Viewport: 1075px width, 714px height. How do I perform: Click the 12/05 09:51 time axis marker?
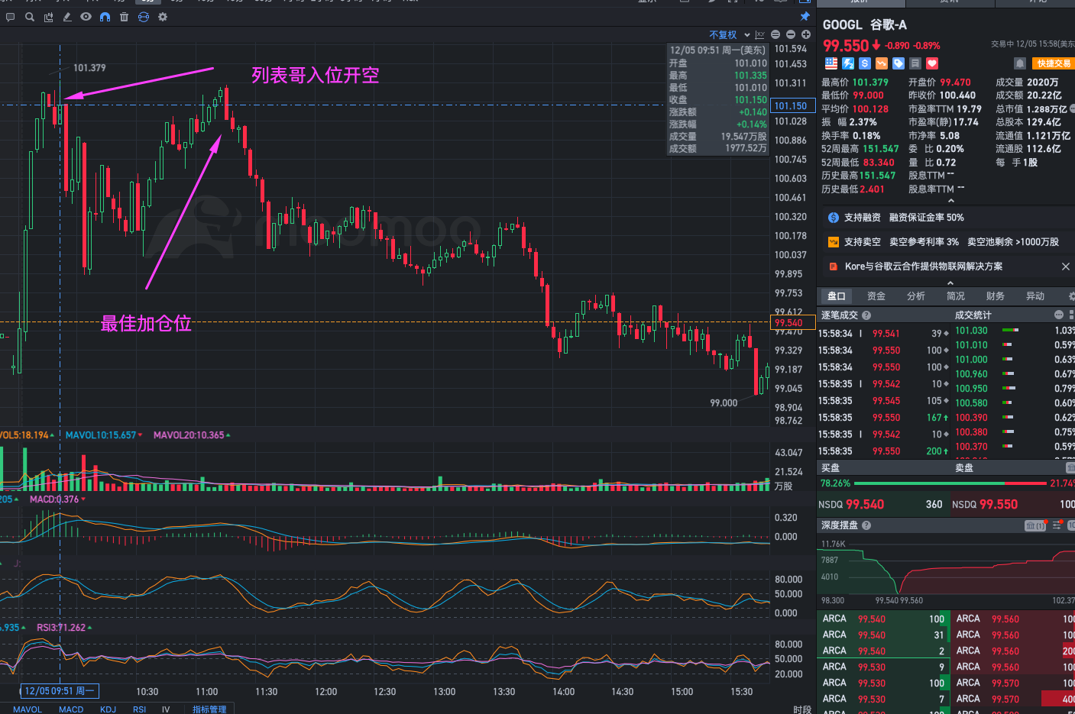tap(60, 691)
